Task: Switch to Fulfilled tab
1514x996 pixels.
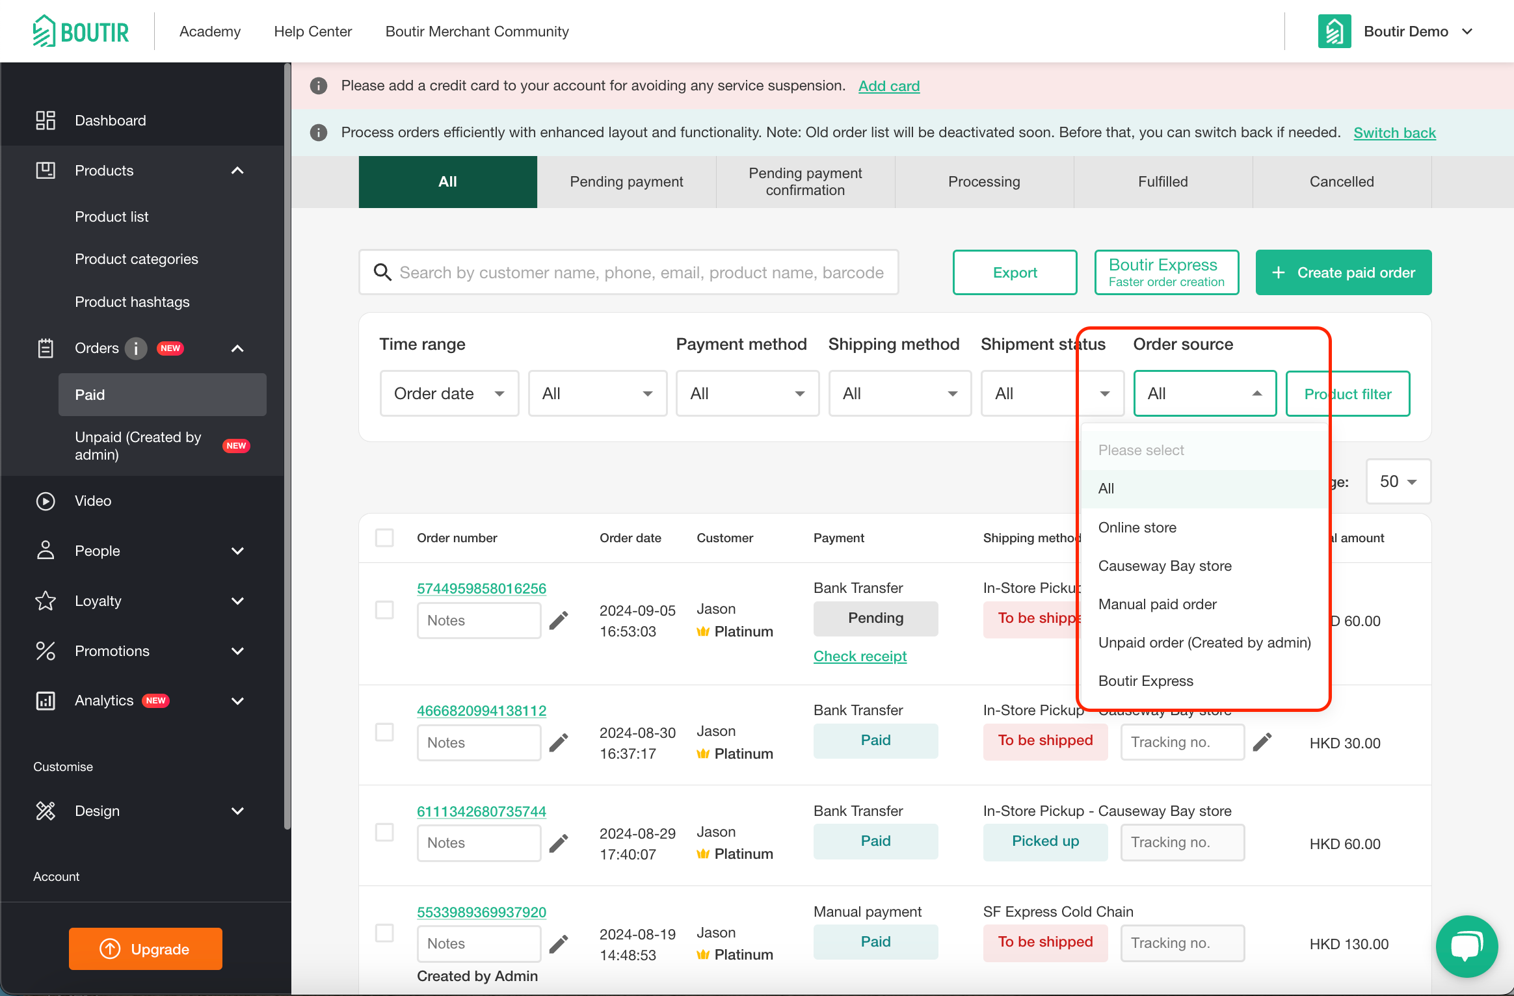Action: pyautogui.click(x=1163, y=182)
